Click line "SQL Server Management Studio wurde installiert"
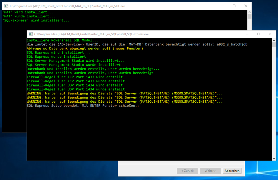The image size is (278, 180). point(74,65)
